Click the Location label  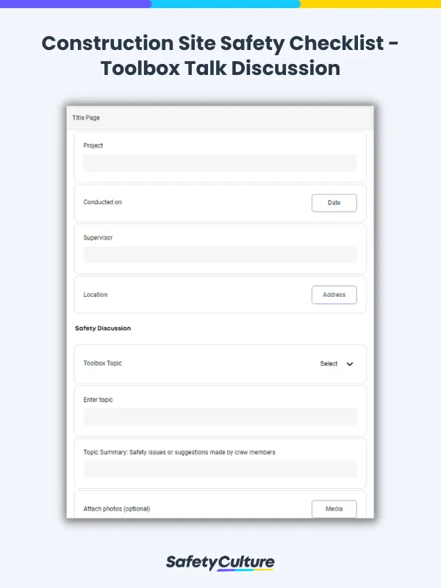[x=96, y=295]
